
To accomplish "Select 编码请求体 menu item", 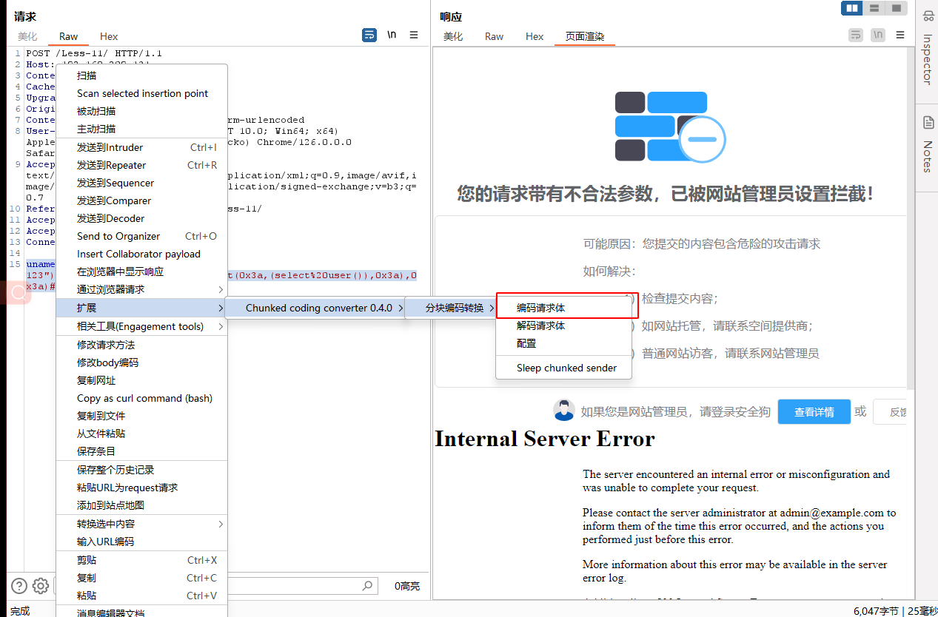I will click(541, 308).
